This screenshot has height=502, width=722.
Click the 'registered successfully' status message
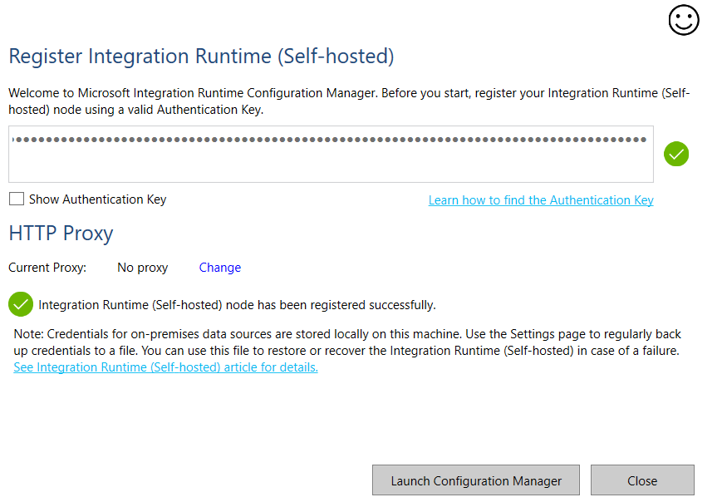pyautogui.click(x=237, y=305)
